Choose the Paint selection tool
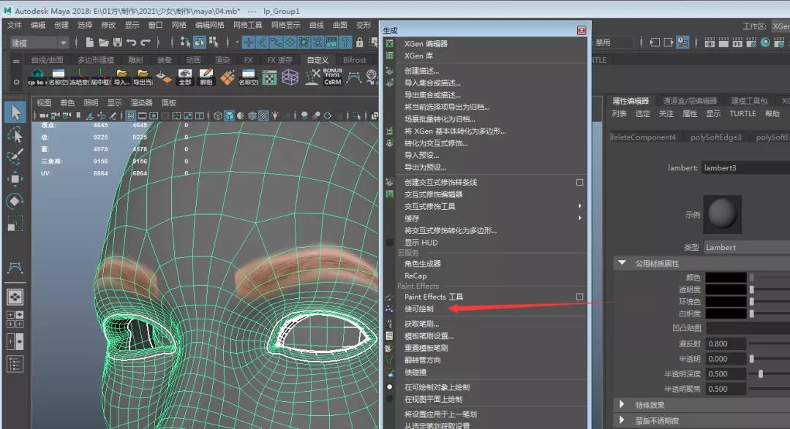This screenshot has height=429, width=790. [x=15, y=156]
